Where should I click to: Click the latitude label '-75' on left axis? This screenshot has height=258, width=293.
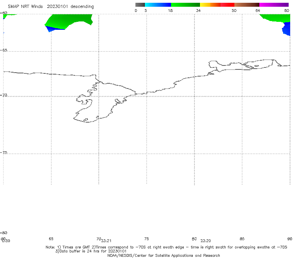(4, 152)
